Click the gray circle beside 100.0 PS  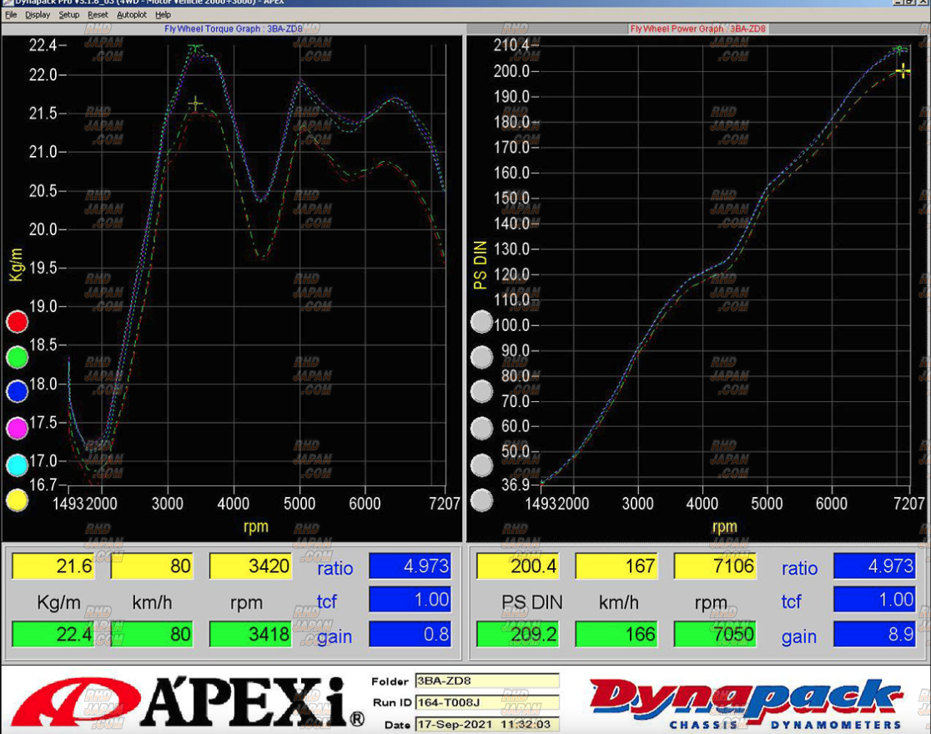pyautogui.click(x=481, y=321)
